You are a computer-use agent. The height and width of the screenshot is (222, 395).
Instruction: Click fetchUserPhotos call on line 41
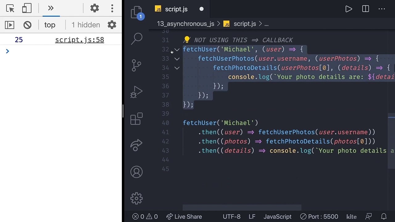286,132
